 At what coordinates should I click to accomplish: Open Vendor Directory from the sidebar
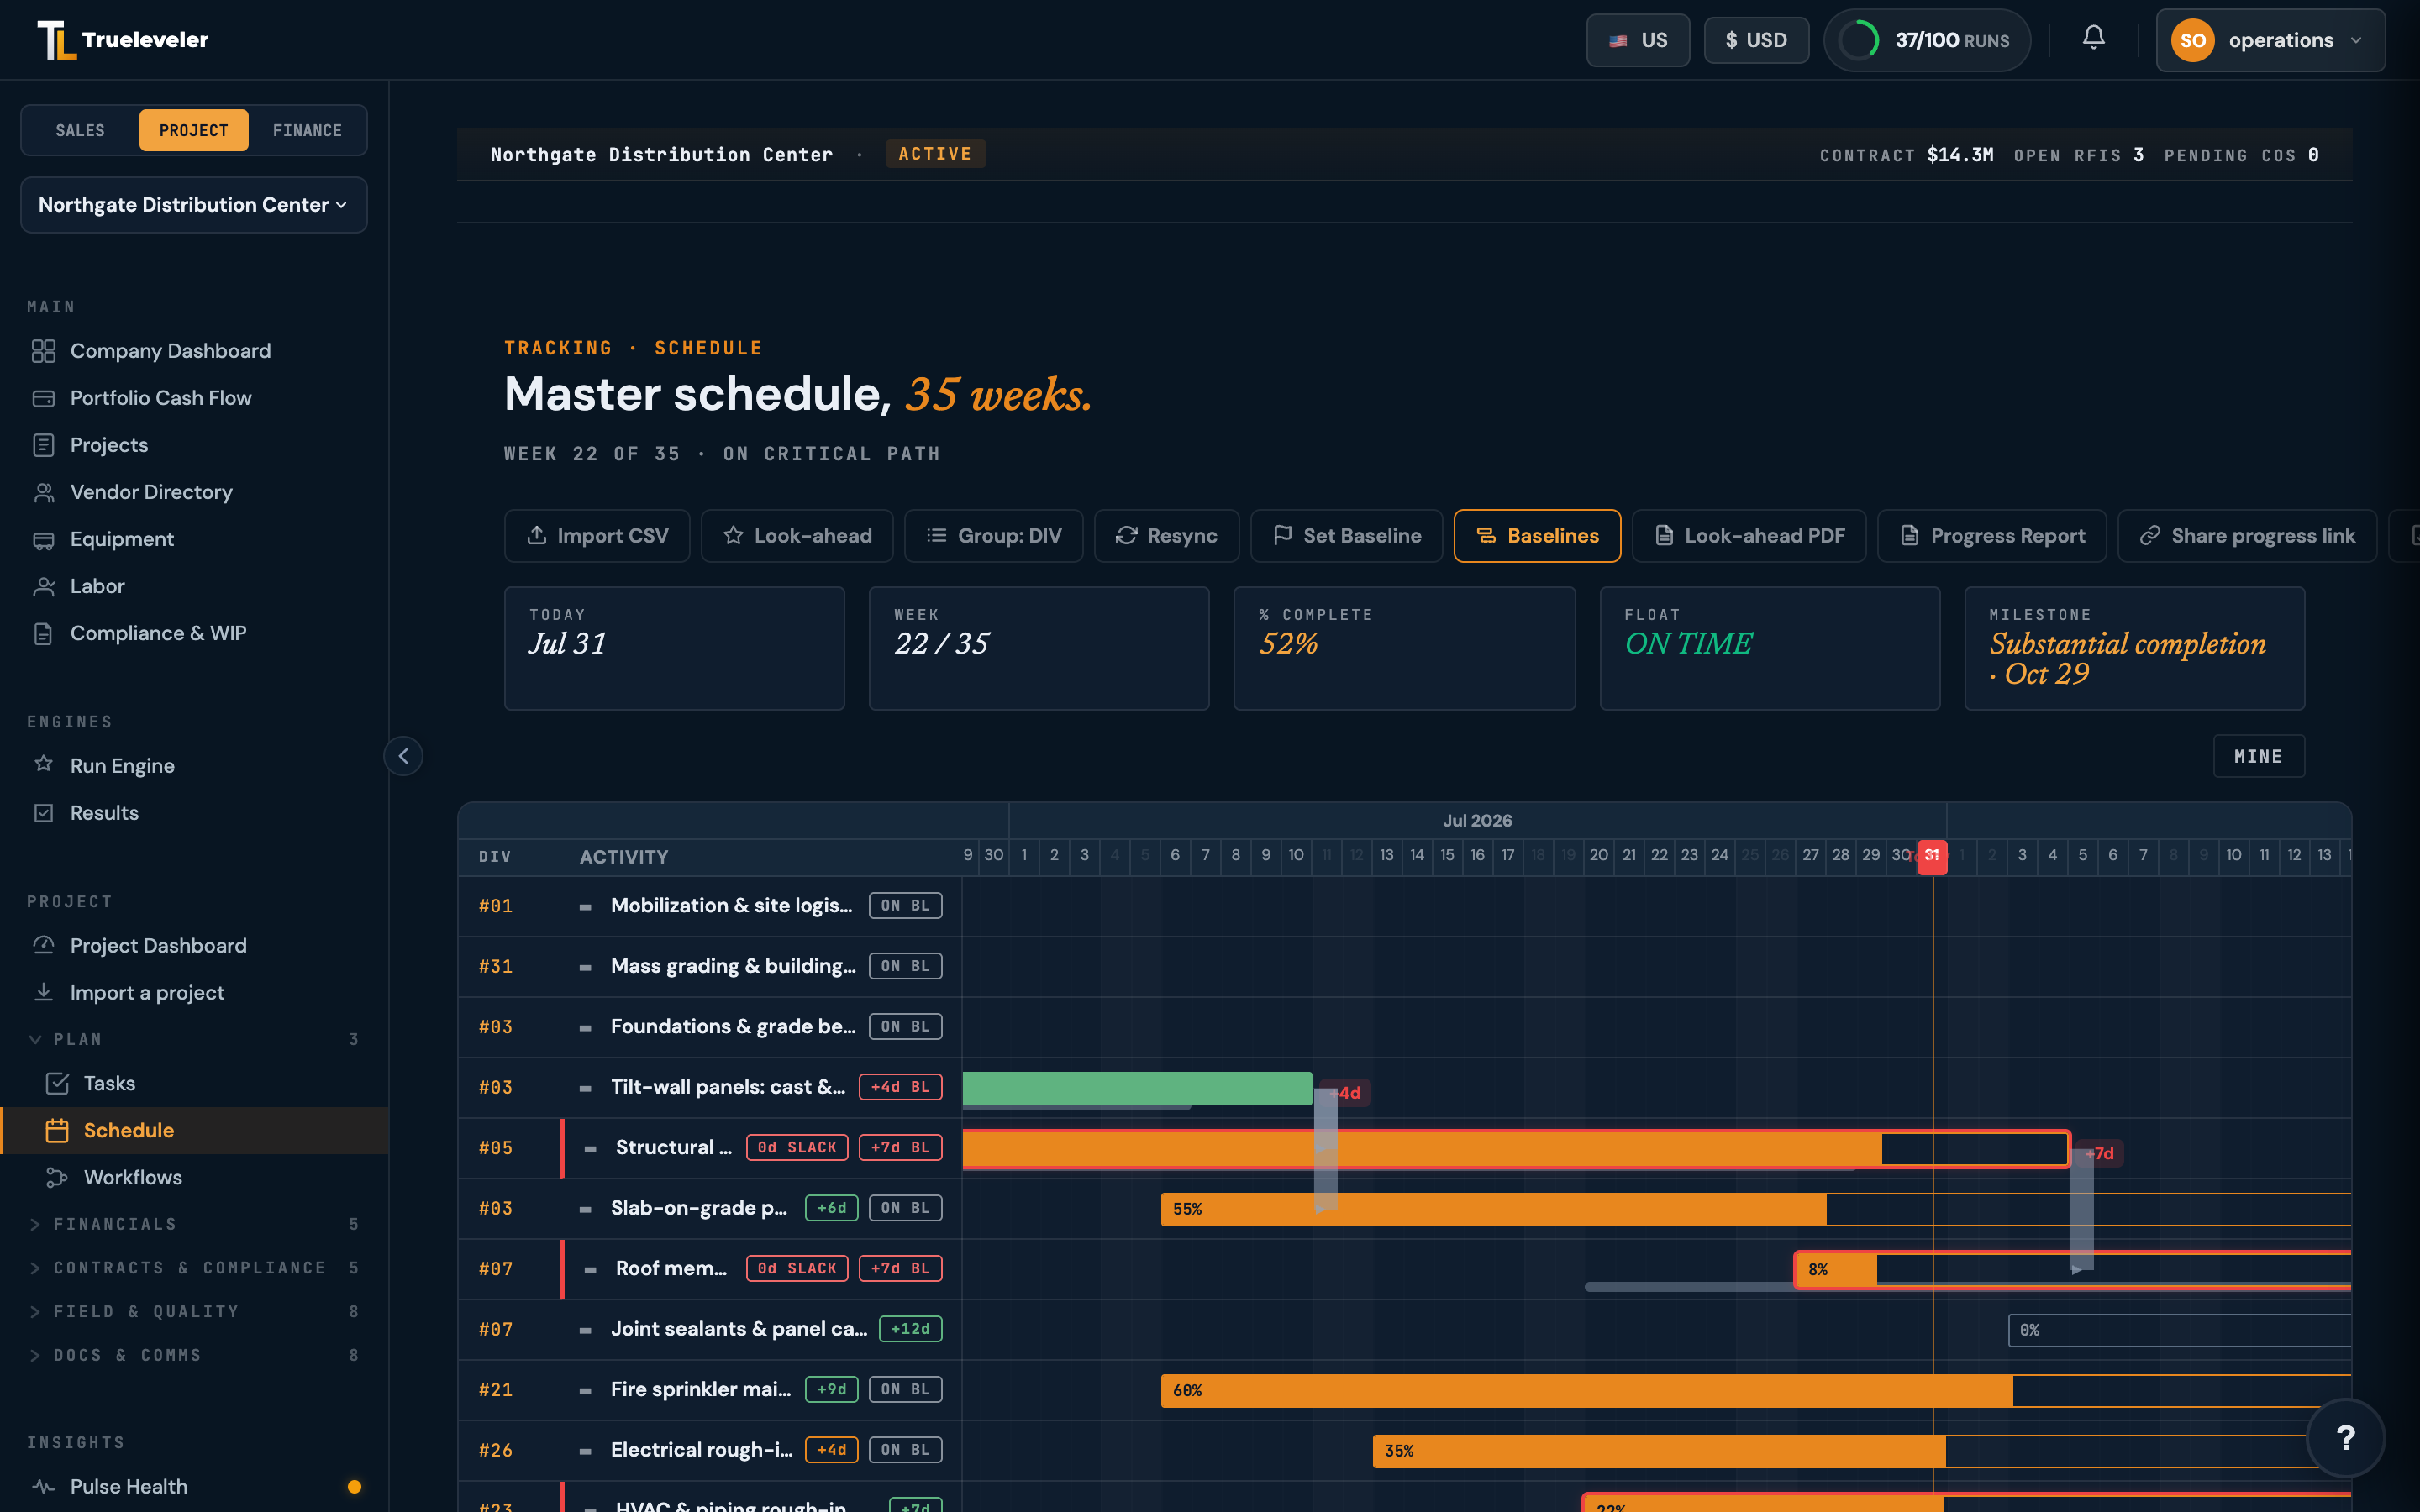(194, 492)
